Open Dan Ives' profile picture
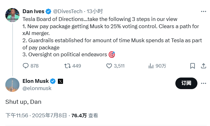 (x=13, y=14)
